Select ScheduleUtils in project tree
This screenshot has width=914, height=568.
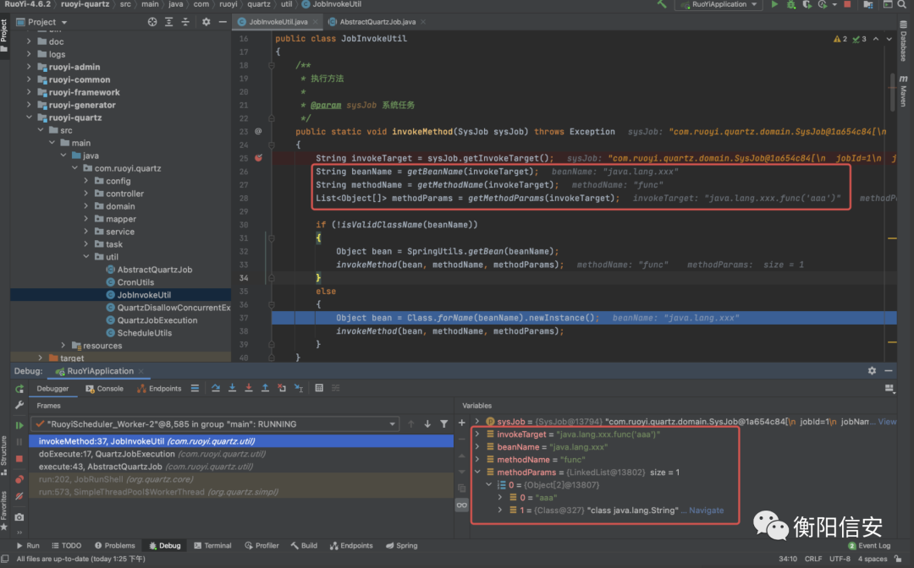coord(144,333)
